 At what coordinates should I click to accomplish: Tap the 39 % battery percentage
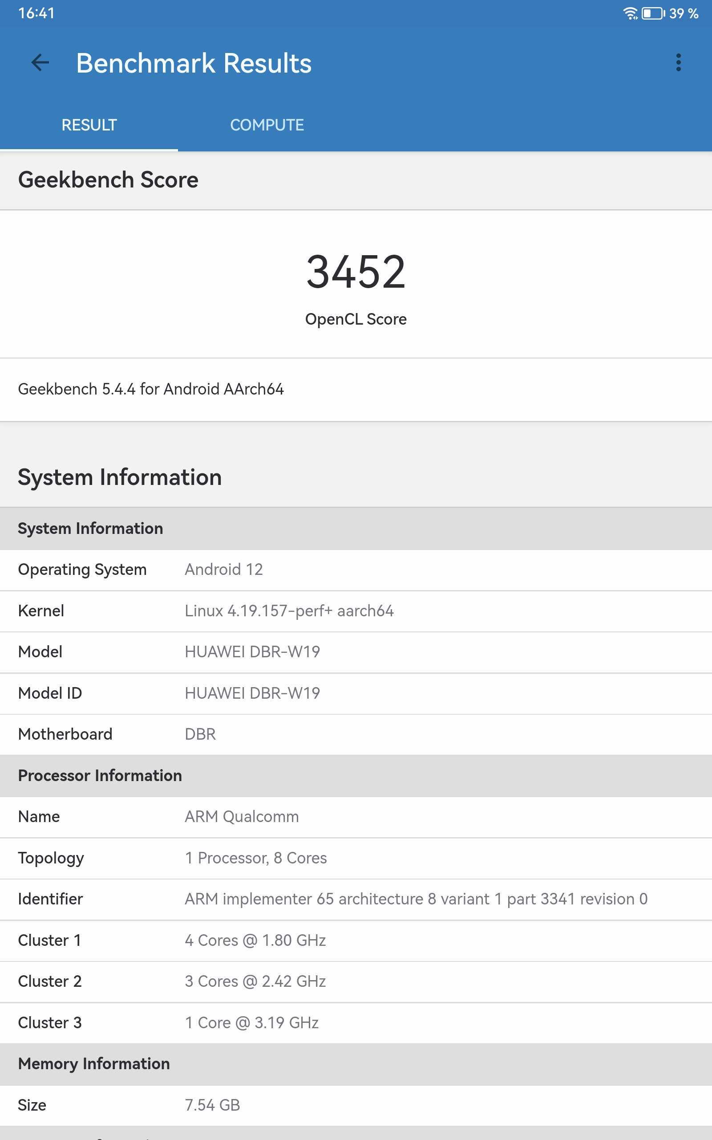(684, 13)
